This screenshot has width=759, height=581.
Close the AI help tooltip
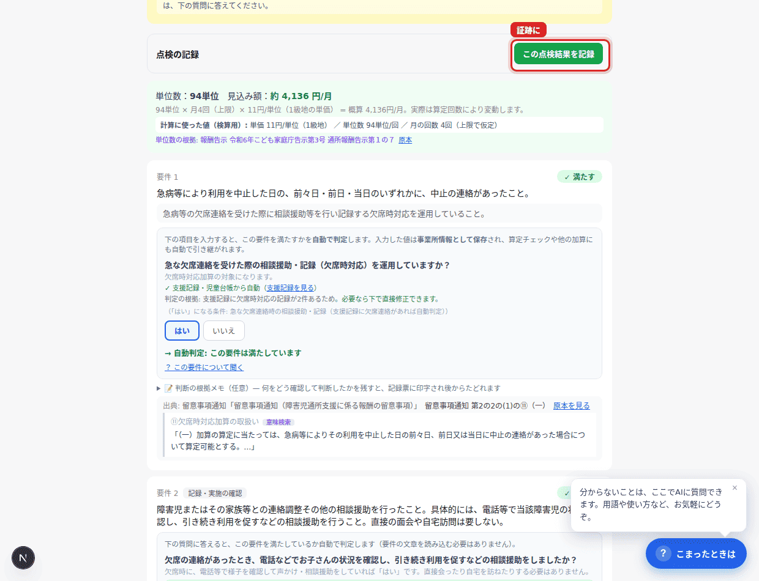[x=735, y=487]
